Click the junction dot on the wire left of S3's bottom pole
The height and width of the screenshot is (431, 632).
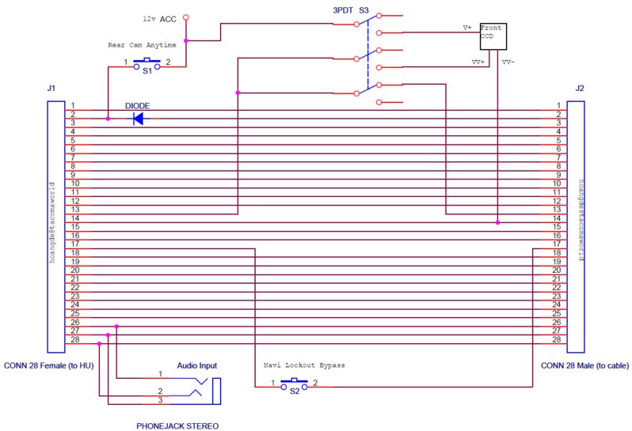tap(238, 93)
